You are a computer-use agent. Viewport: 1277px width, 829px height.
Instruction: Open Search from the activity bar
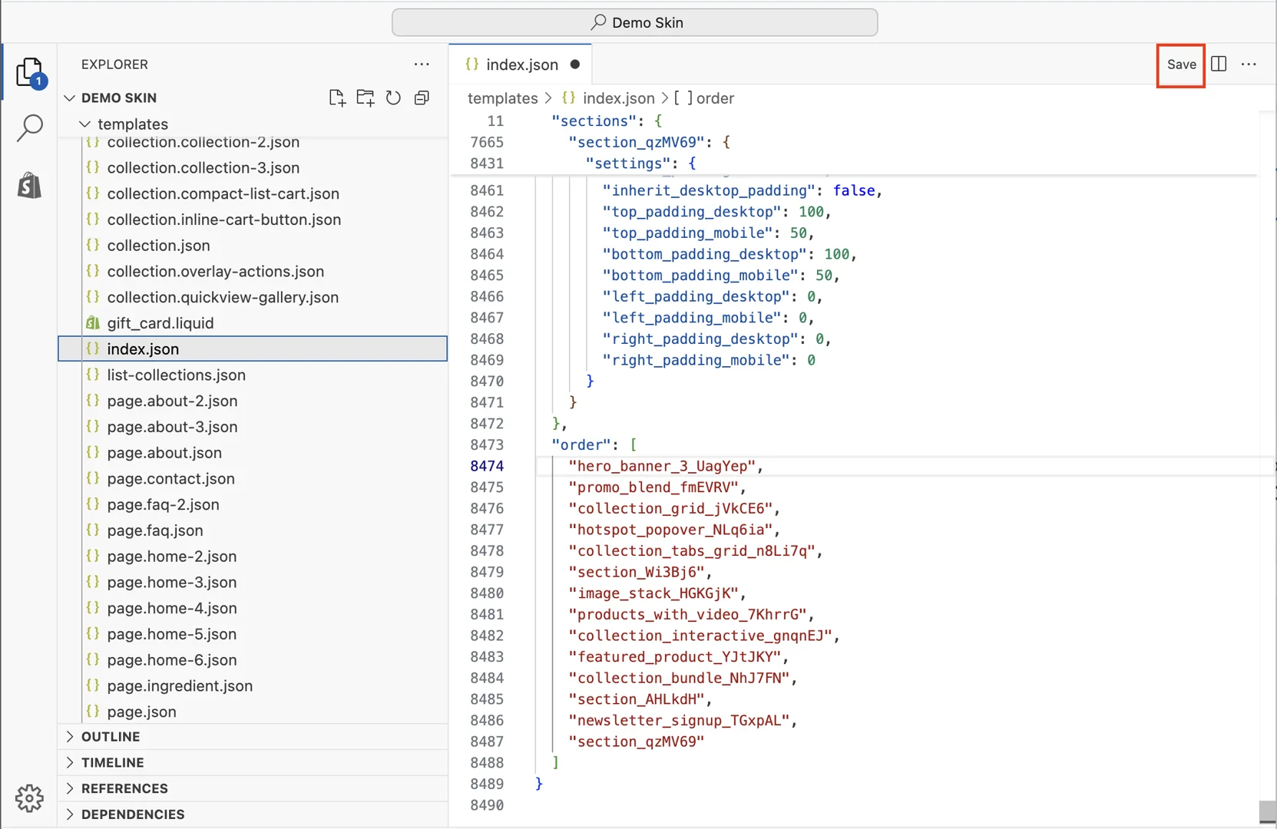pos(29,128)
